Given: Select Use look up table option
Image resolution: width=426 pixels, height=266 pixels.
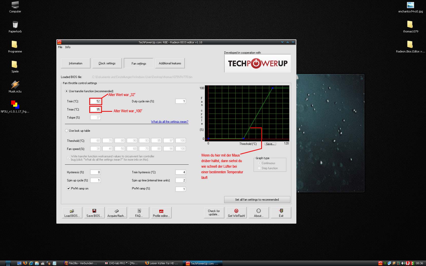Looking at the screenshot, I should pos(66,131).
